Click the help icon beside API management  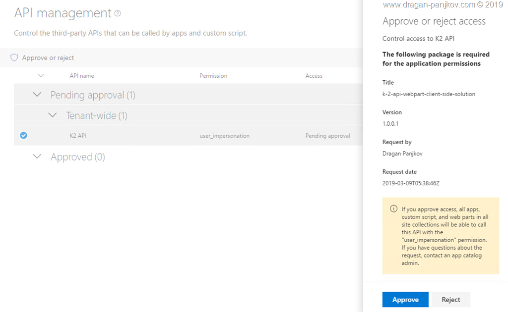(x=118, y=13)
